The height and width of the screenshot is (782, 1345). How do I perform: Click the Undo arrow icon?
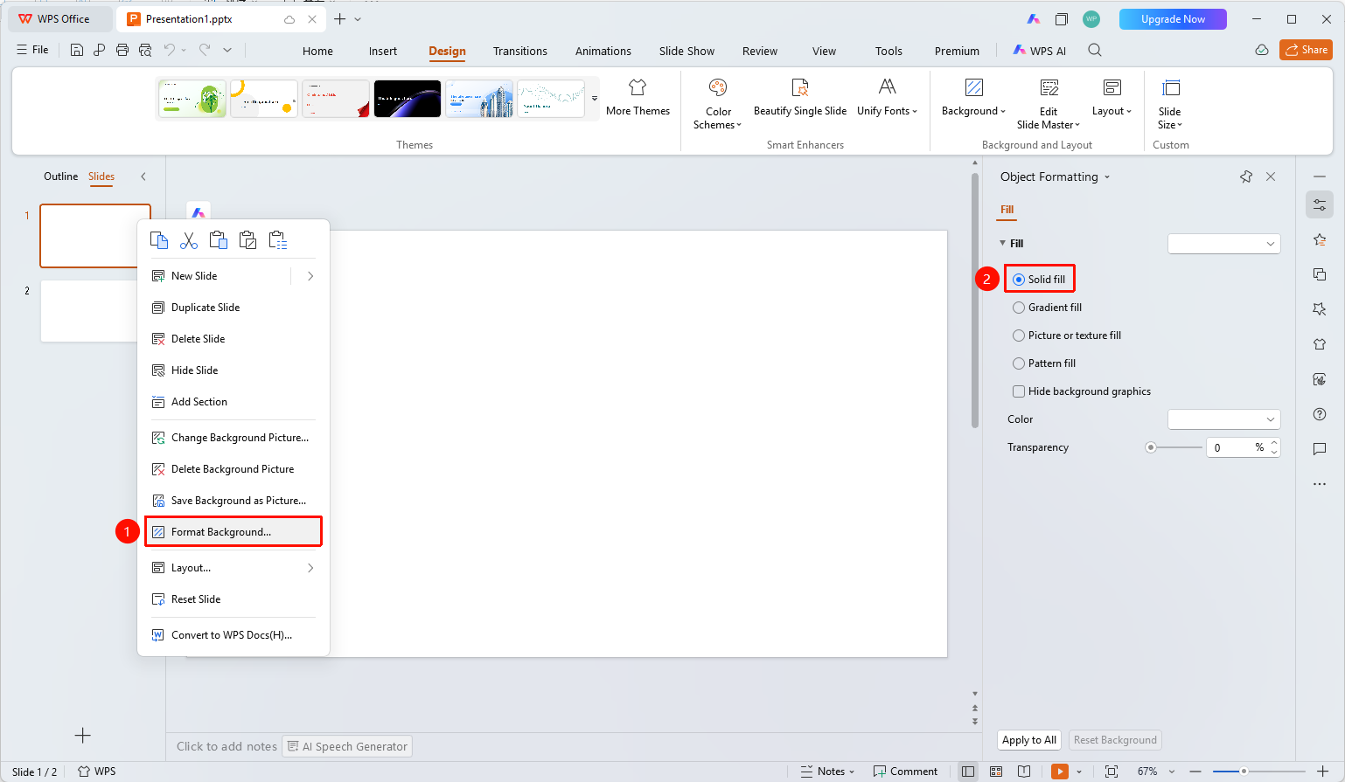click(x=170, y=50)
